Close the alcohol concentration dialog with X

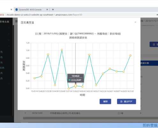coord(135,22)
